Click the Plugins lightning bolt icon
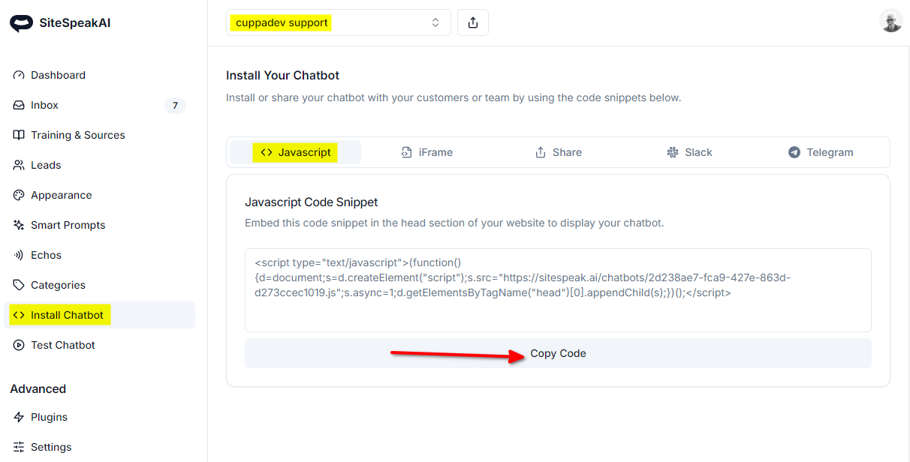The height and width of the screenshot is (462, 910). pyautogui.click(x=19, y=417)
